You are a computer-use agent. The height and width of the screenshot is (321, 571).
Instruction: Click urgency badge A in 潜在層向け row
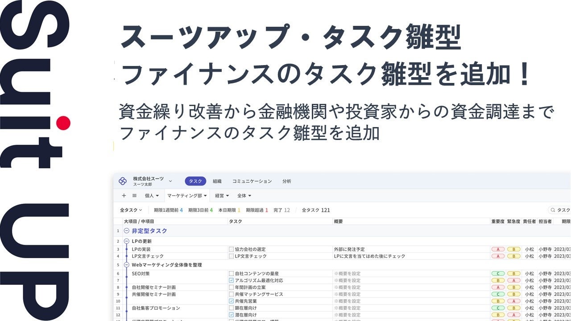[513, 315]
